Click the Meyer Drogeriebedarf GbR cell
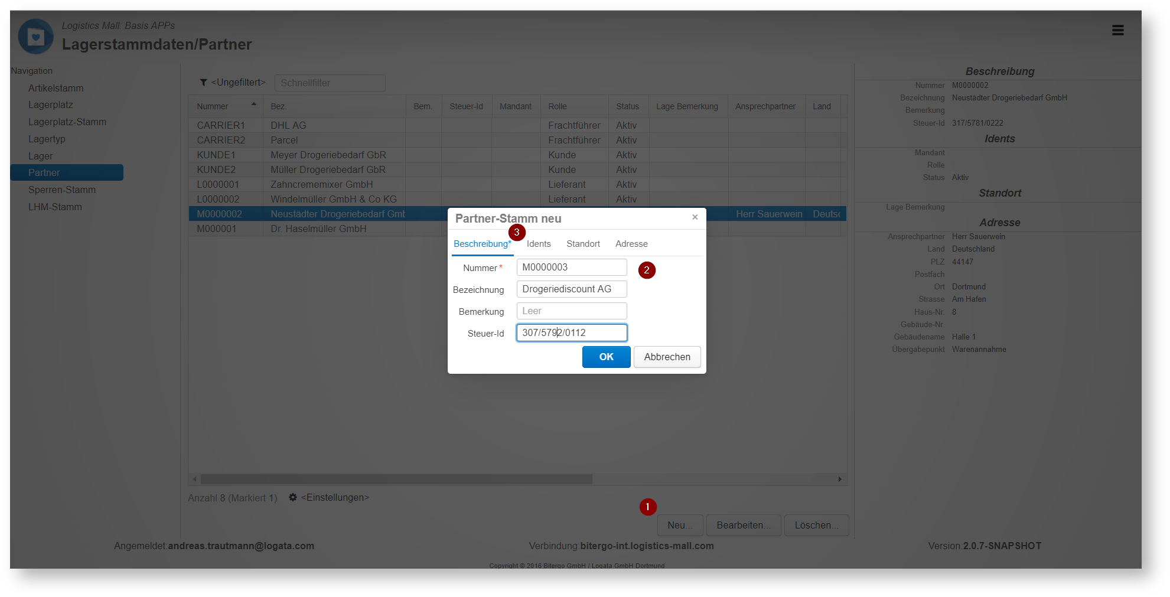The width and height of the screenshot is (1170, 597). [334, 155]
